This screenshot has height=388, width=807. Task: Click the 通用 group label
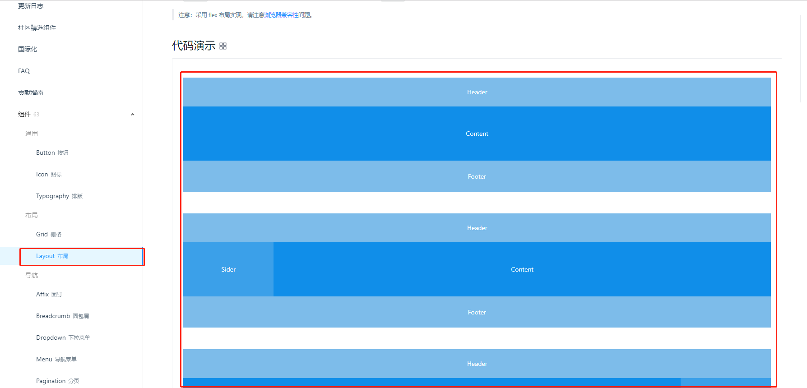32,134
